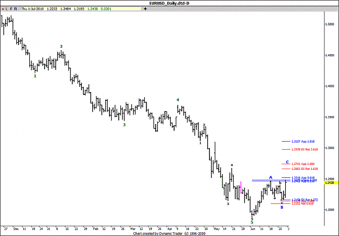Select the 1.3107 App 1.618 projection line
This screenshot has height=236, width=339.
click(286, 142)
